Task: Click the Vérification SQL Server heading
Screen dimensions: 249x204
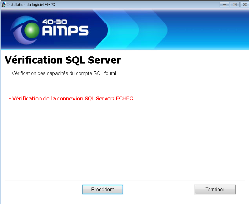Action: pyautogui.click(x=63, y=60)
